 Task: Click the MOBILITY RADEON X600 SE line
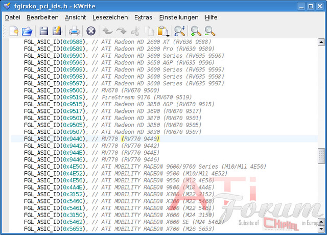tap(124, 222)
